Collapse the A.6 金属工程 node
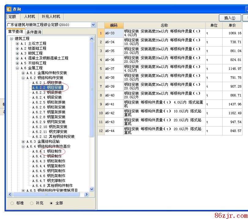248x219 pixels. (17, 68)
